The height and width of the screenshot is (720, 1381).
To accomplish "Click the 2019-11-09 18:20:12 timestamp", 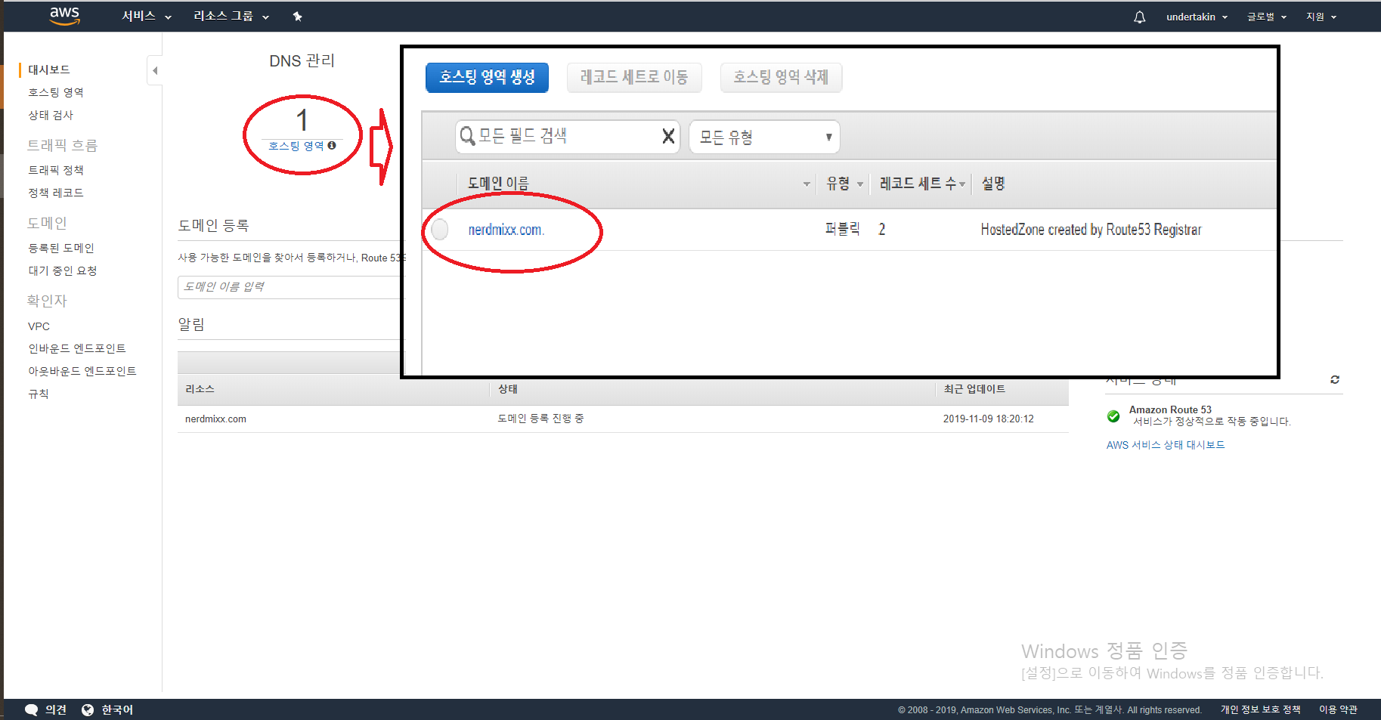I will (x=988, y=419).
